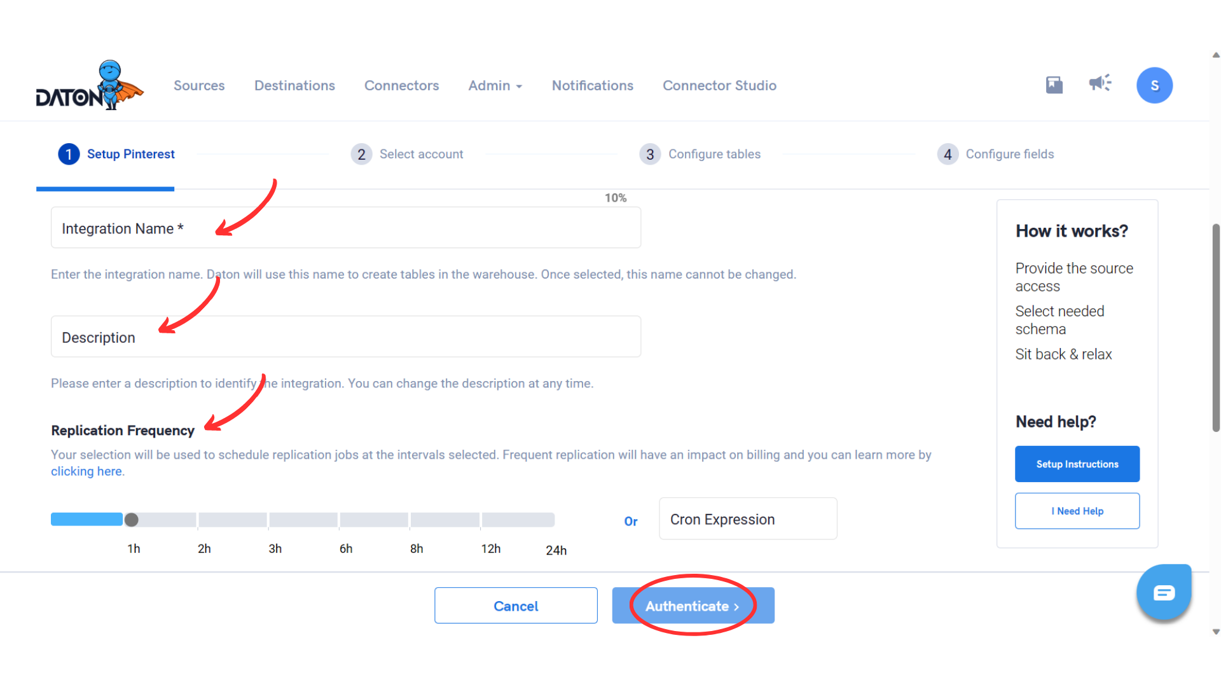The image size is (1221, 687).
Task: Click step 2 Select account circle
Action: 361,155
